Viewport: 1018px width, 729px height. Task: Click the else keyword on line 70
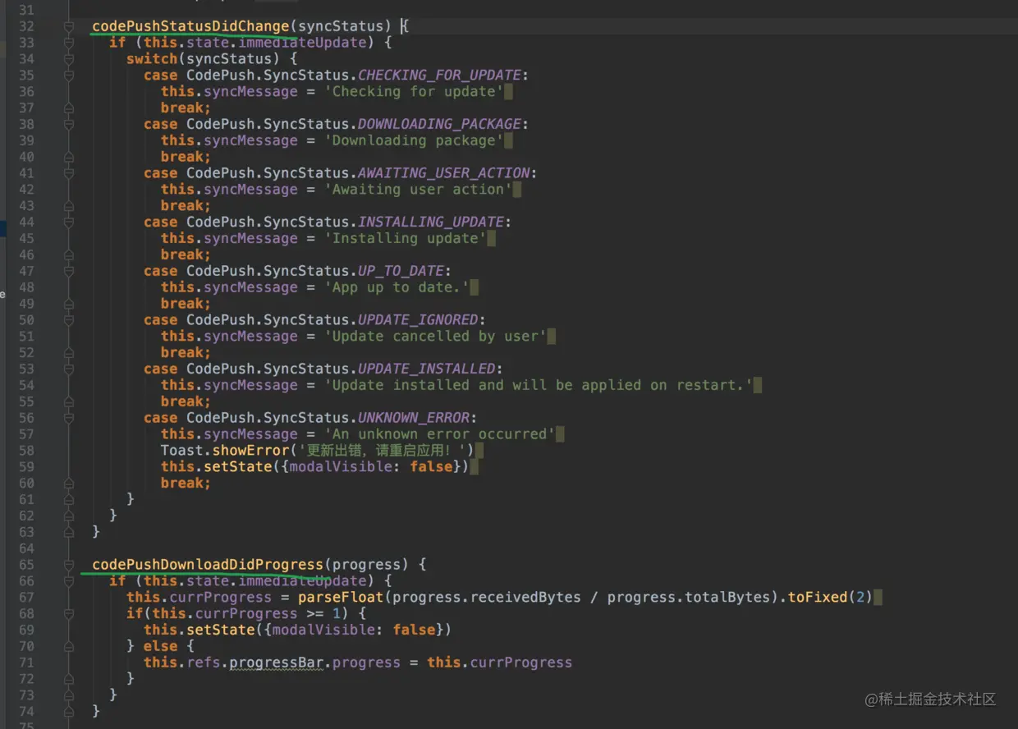click(160, 646)
